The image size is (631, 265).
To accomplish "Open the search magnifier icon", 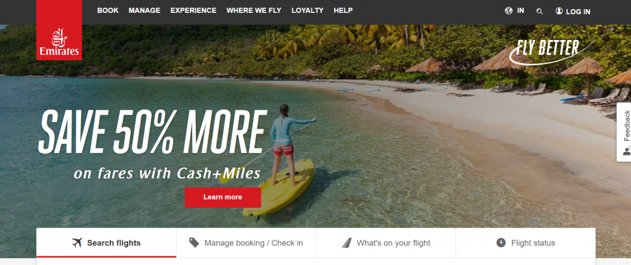I will [x=539, y=11].
